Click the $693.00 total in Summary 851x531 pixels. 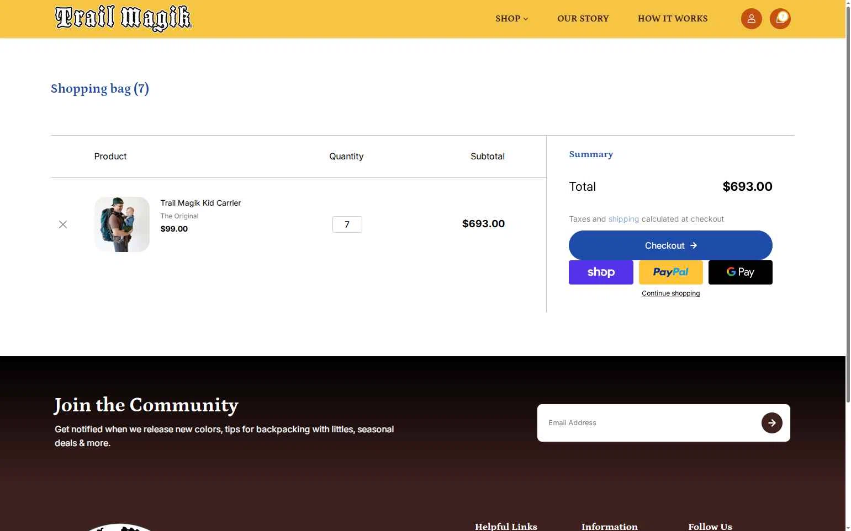point(747,186)
